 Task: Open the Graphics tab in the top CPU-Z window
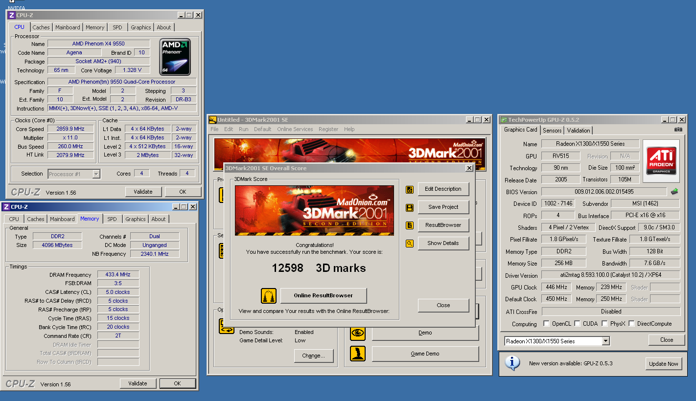click(141, 27)
